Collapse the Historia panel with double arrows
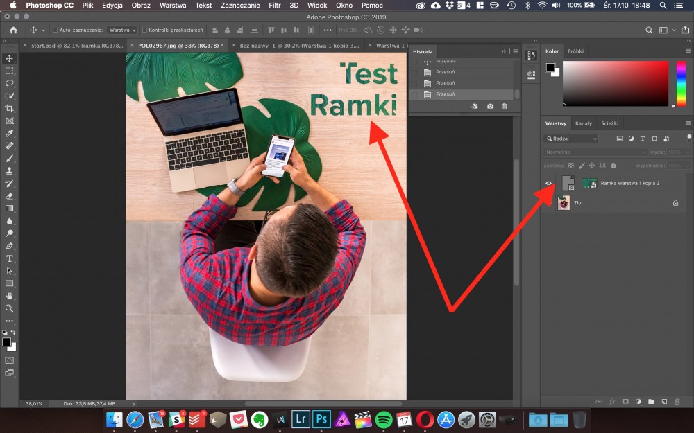694x433 pixels. [x=503, y=51]
